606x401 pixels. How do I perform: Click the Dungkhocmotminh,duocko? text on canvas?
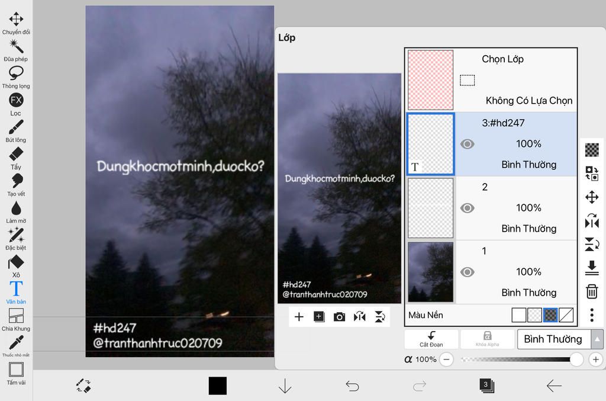(x=180, y=166)
